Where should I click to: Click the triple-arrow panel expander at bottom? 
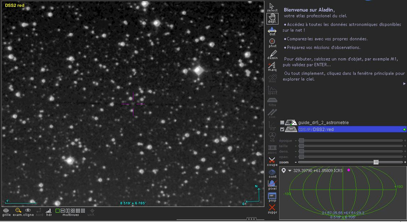[x=251, y=219]
